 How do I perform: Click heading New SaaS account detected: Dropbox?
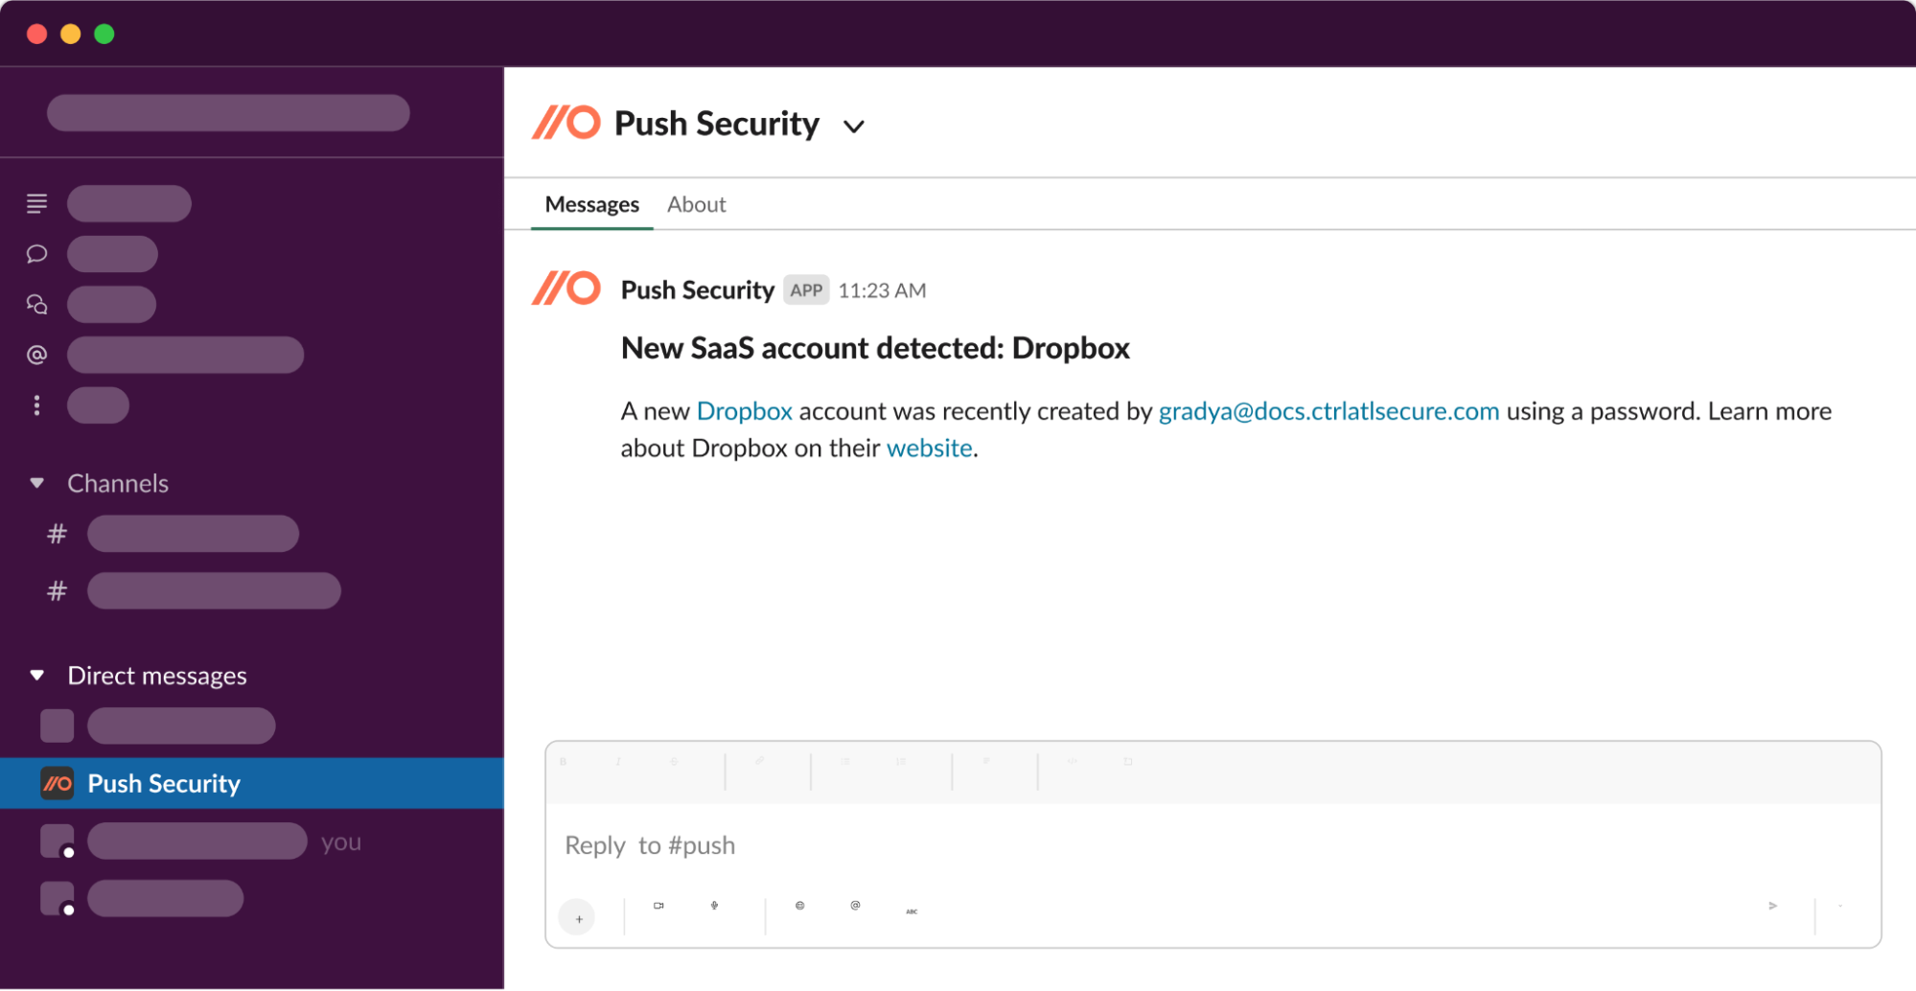pos(875,348)
